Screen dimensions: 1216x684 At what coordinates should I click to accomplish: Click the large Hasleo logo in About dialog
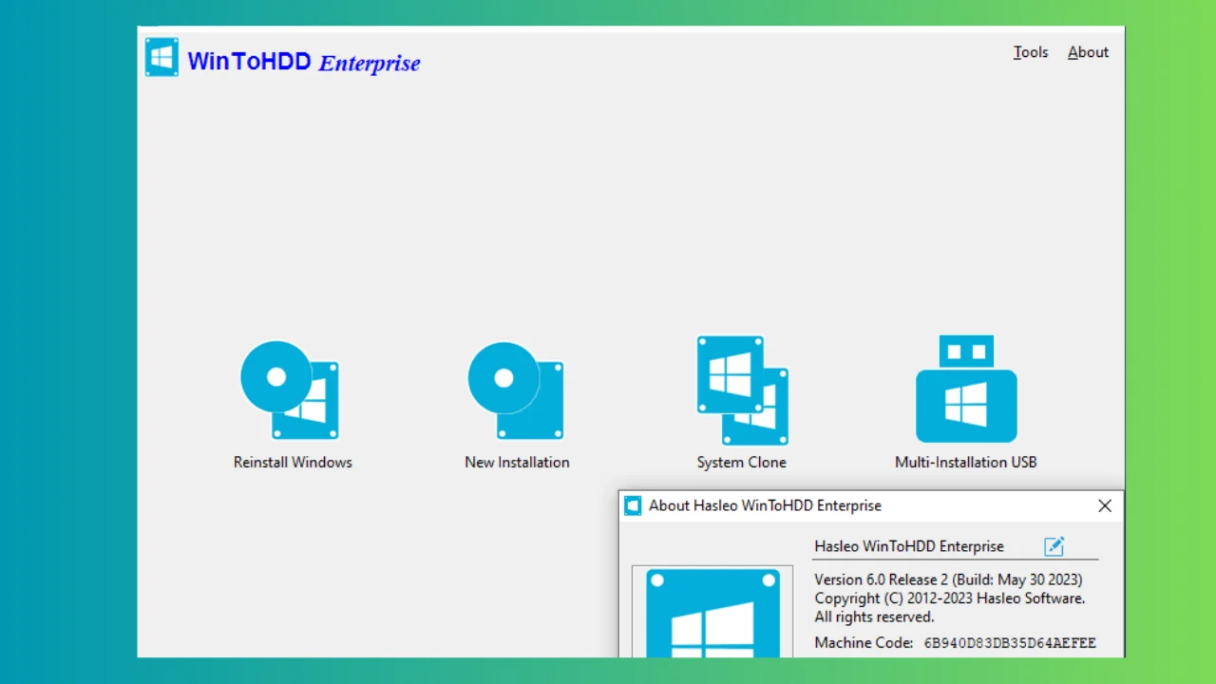(712, 614)
